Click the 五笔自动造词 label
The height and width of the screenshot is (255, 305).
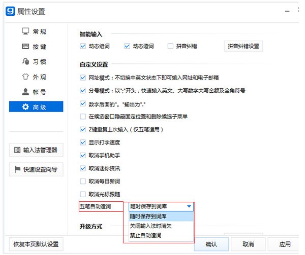point(96,206)
